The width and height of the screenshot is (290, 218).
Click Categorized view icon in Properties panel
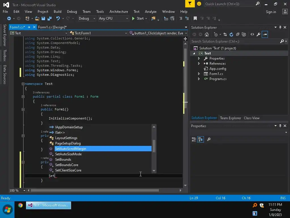pos(194,139)
